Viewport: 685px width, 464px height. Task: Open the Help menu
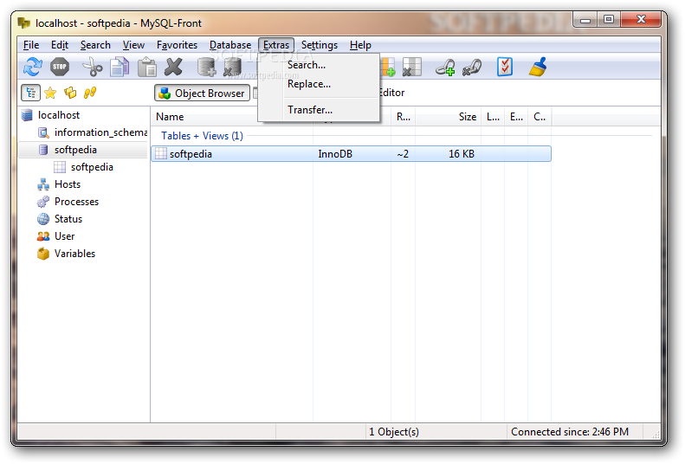[x=360, y=45]
